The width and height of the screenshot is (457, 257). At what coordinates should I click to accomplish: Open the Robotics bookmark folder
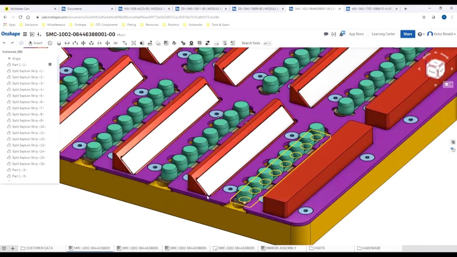(171, 25)
